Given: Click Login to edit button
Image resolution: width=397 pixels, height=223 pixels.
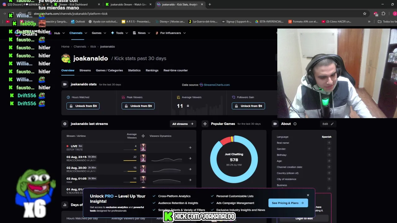Looking at the screenshot, I should [x=304, y=218].
